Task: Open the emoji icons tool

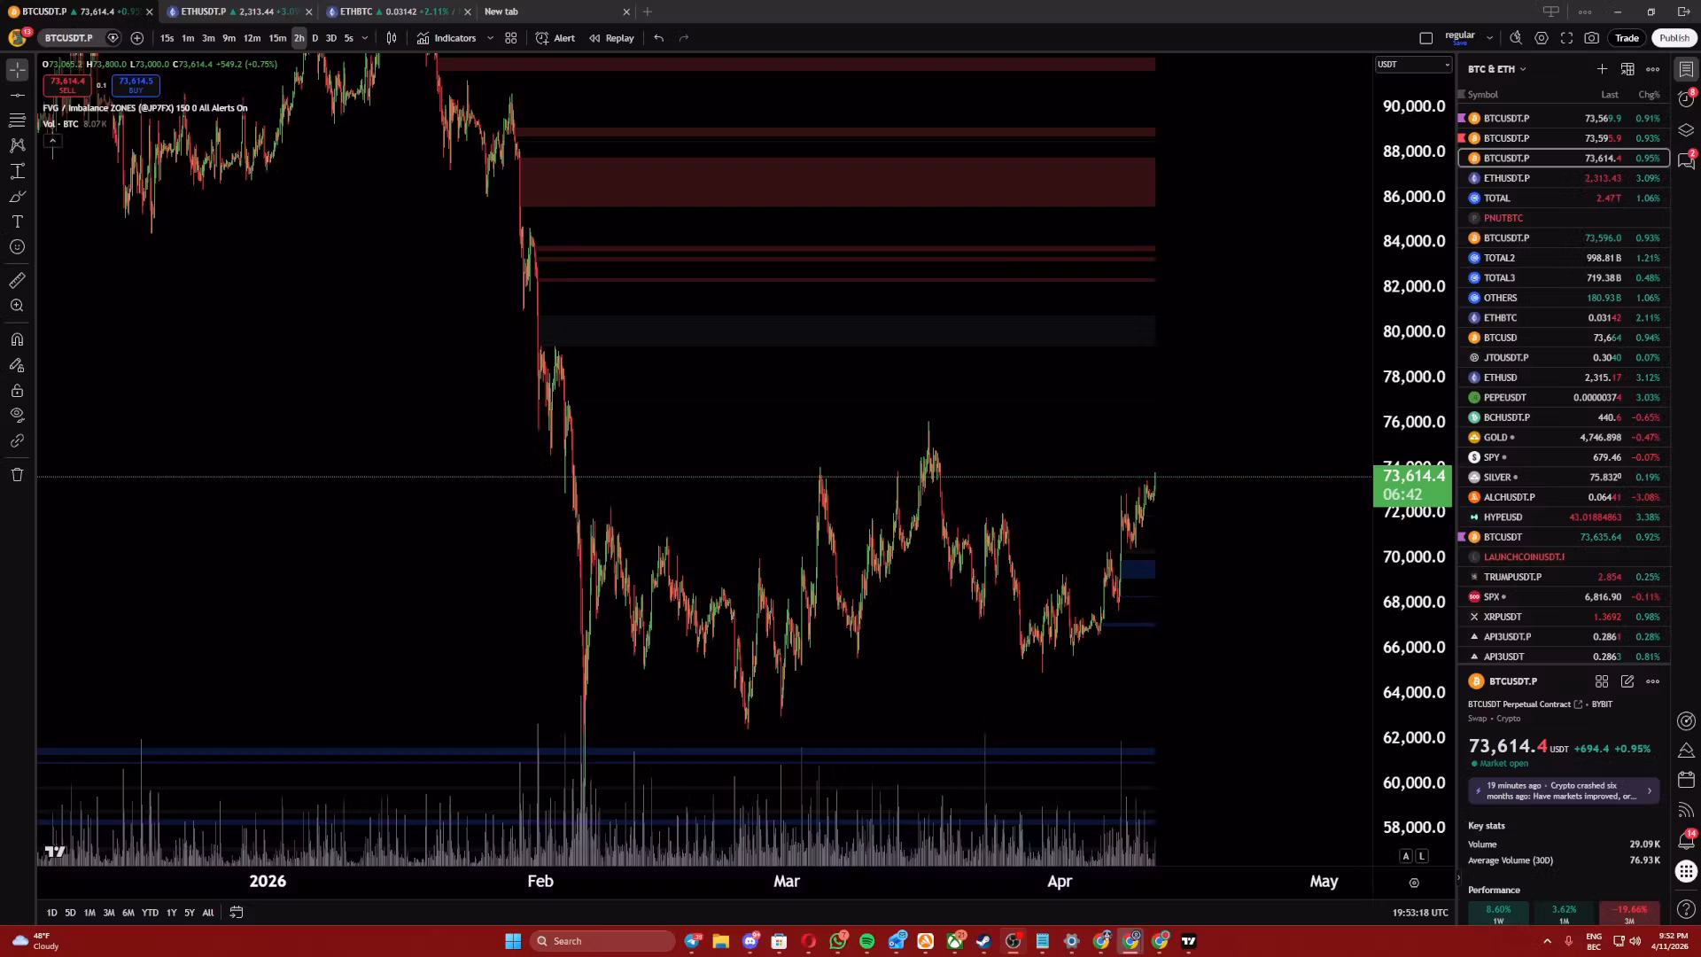Action: click(x=17, y=247)
